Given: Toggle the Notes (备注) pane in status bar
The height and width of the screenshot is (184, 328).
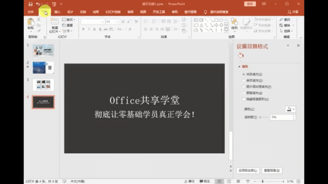Looking at the screenshot, I should pos(189,181).
